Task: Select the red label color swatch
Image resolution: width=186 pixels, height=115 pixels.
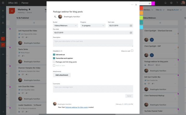Action: coord(141,8)
